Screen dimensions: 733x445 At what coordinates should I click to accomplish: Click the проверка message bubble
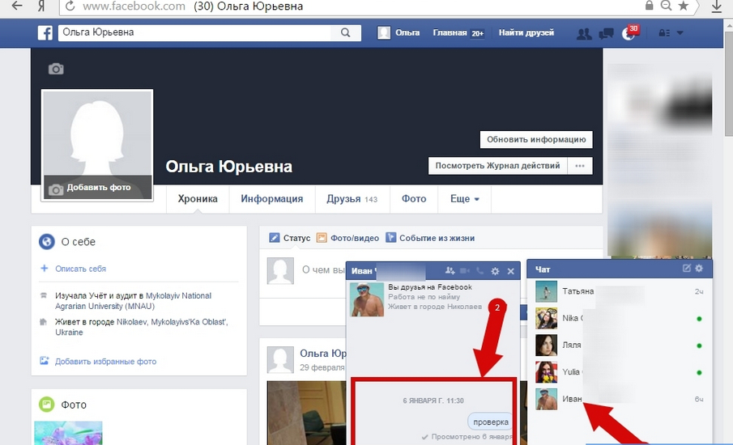coord(490,422)
